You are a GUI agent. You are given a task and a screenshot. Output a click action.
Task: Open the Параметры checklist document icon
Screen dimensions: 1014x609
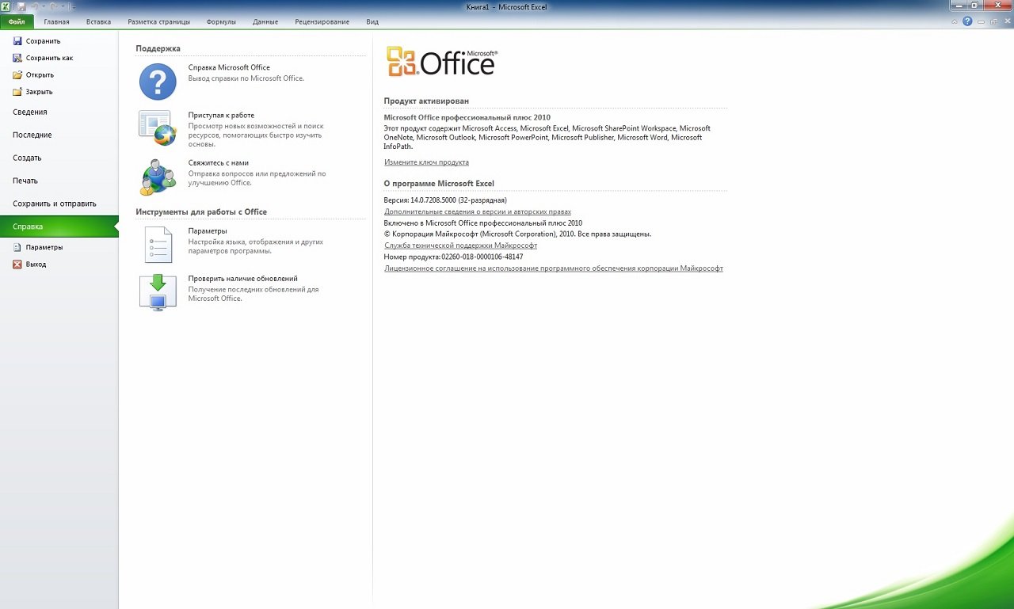[158, 244]
